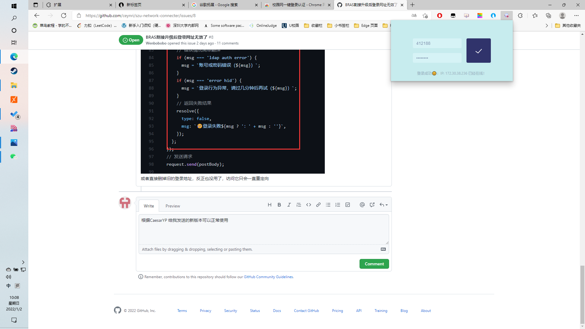
Task: Toggle bold formatting in comment toolbar
Action: pyautogui.click(x=279, y=204)
